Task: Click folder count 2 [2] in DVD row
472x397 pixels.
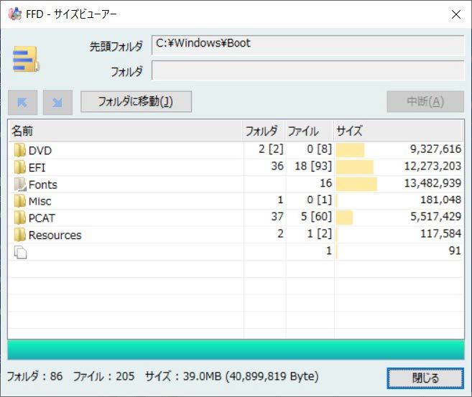Action: coord(271,149)
